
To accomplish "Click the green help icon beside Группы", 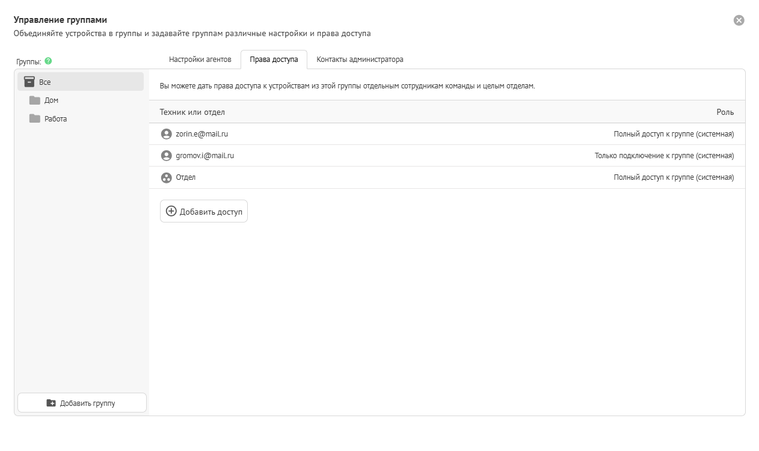I will (x=48, y=61).
